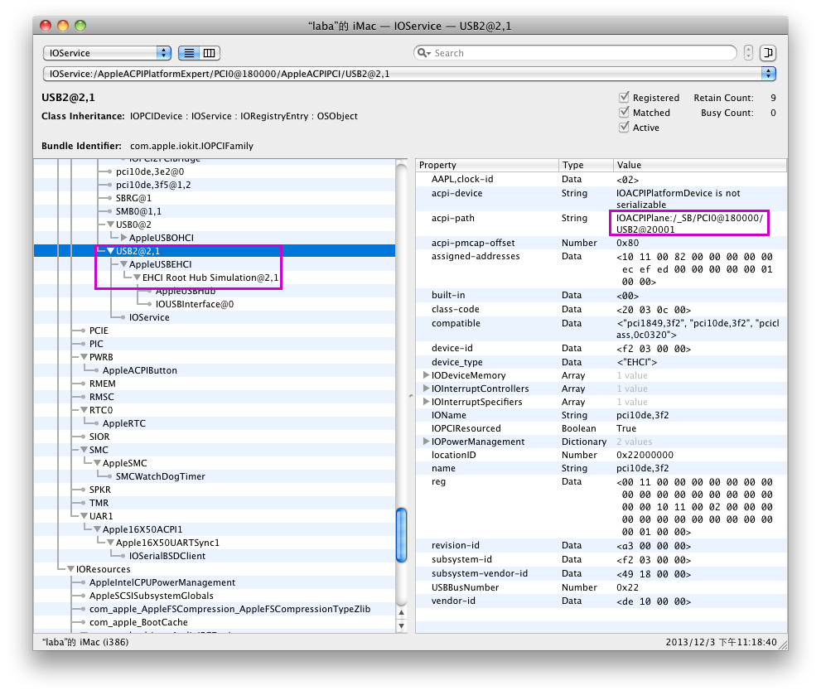Select the PIC tree entry

(x=96, y=344)
